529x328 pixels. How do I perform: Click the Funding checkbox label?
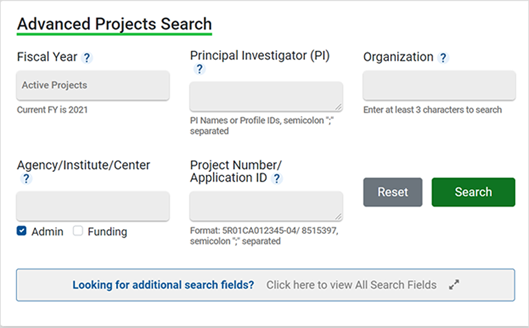107,232
